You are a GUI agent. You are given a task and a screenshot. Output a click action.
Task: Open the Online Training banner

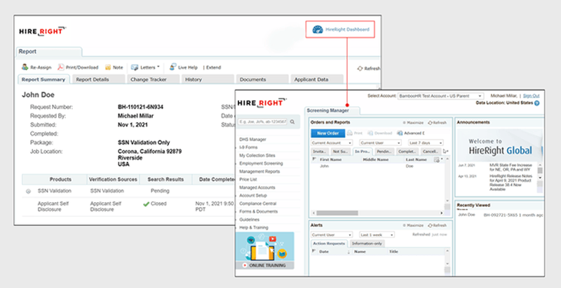pyautogui.click(x=265, y=250)
